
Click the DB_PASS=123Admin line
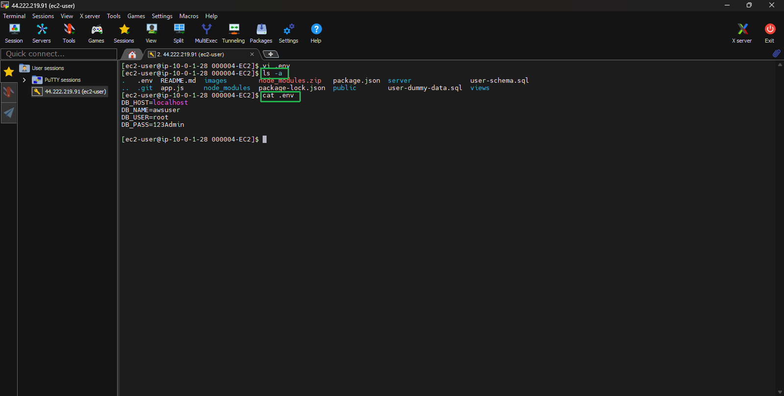click(x=153, y=125)
